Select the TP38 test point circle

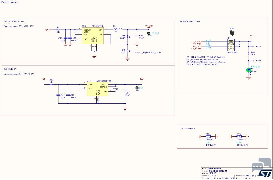pyautogui.click(x=254, y=46)
